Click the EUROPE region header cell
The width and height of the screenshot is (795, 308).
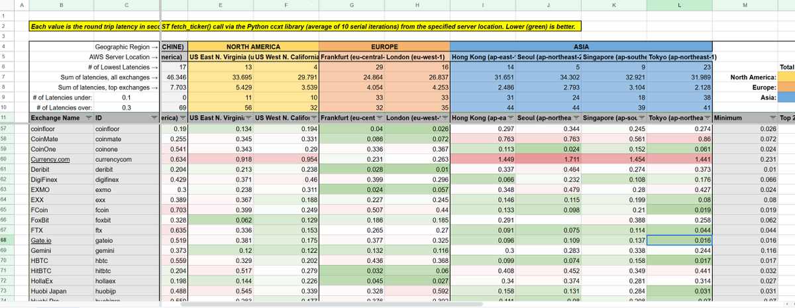point(384,48)
